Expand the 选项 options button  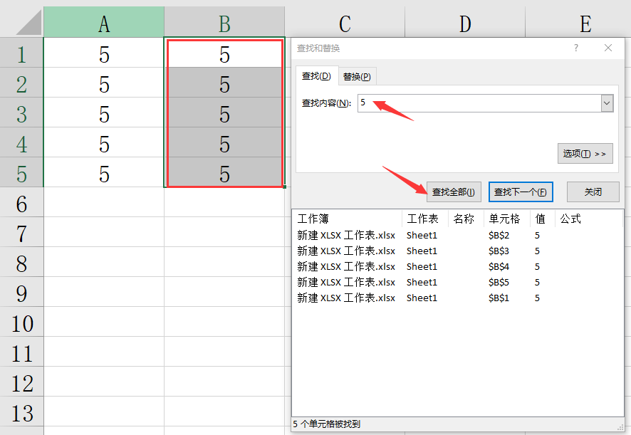click(x=585, y=154)
